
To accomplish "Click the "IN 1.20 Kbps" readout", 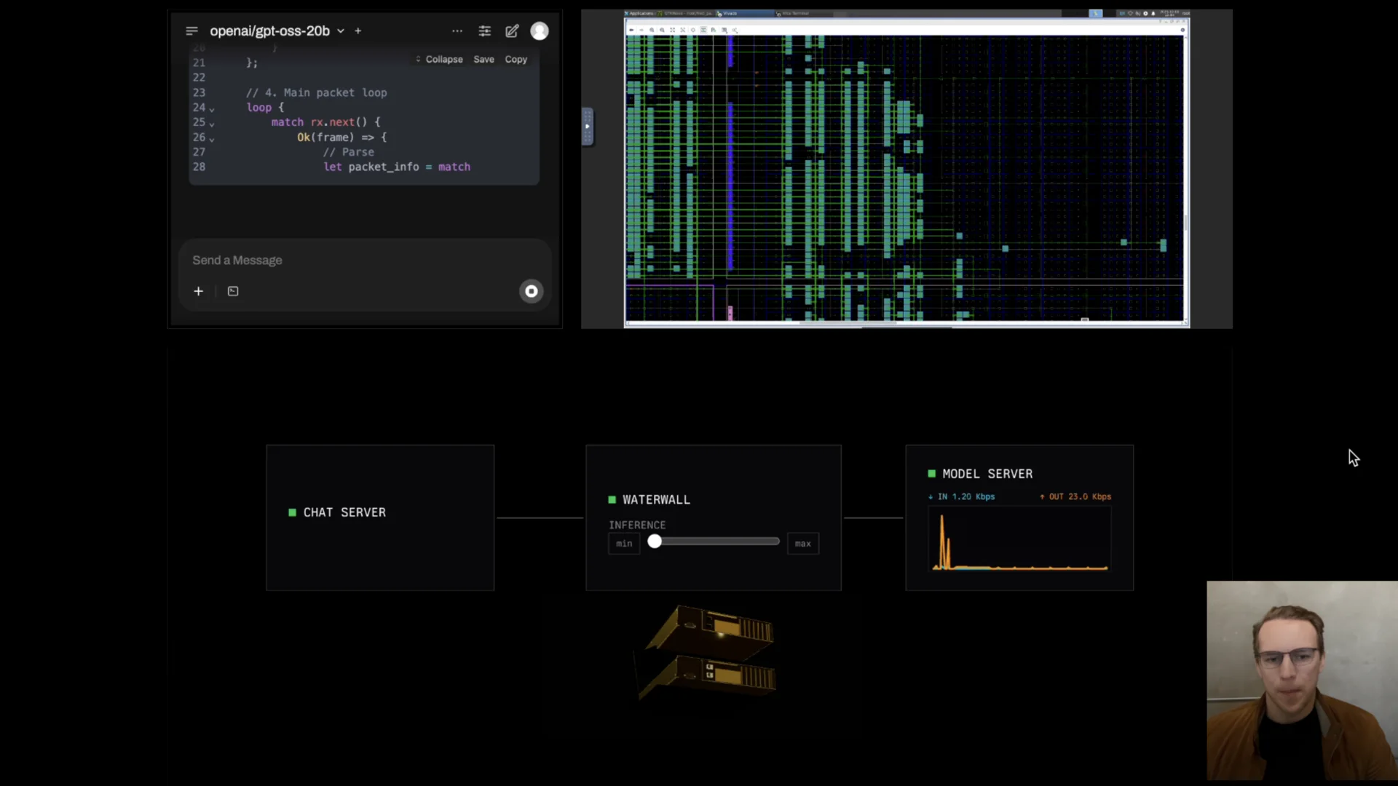I will click(961, 496).
